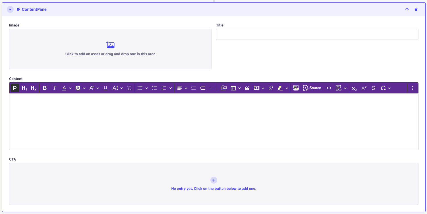Move ContentPane up with arrow icon
The image size is (427, 214).
tap(407, 9)
